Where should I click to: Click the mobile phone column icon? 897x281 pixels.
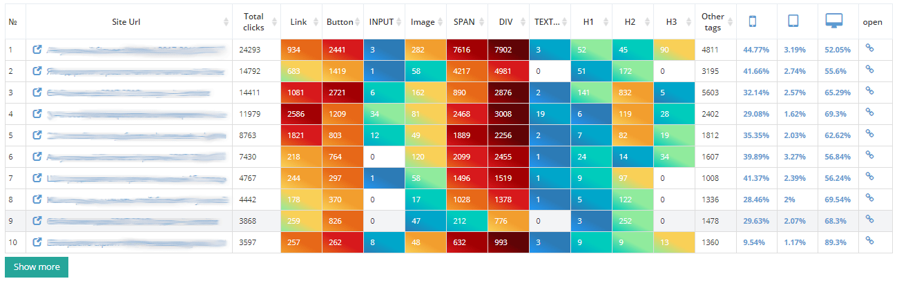point(753,21)
